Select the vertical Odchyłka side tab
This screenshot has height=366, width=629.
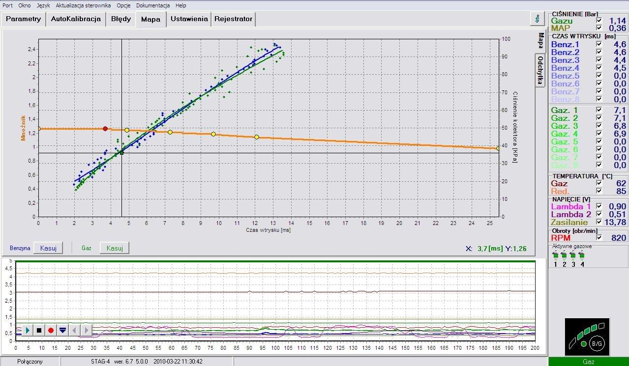click(x=540, y=70)
